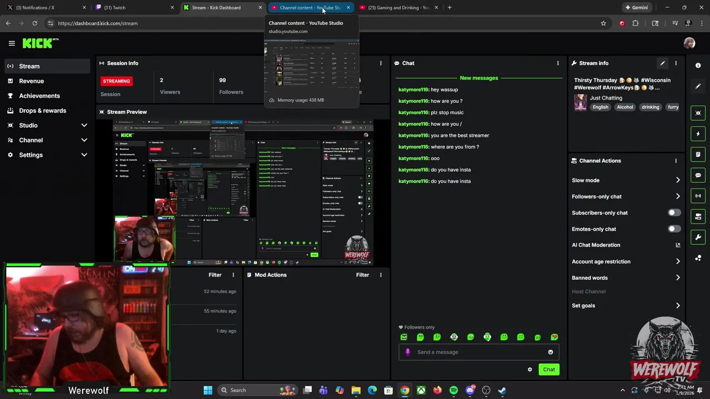Toggle Subscribers-only chat switch
710x399 pixels.
click(x=674, y=213)
